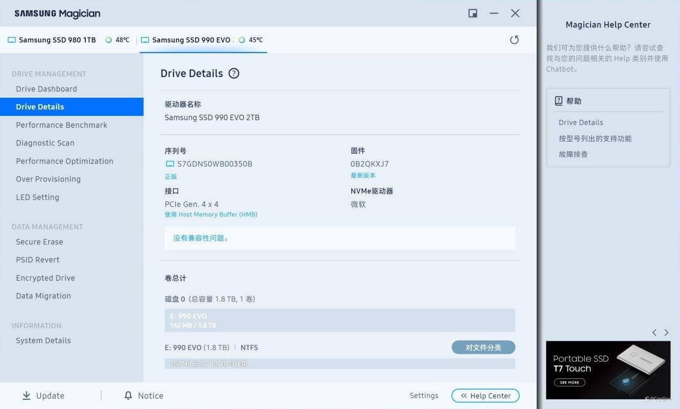Click the help icon beside 帮助 heading
The width and height of the screenshot is (680, 409).
click(559, 101)
